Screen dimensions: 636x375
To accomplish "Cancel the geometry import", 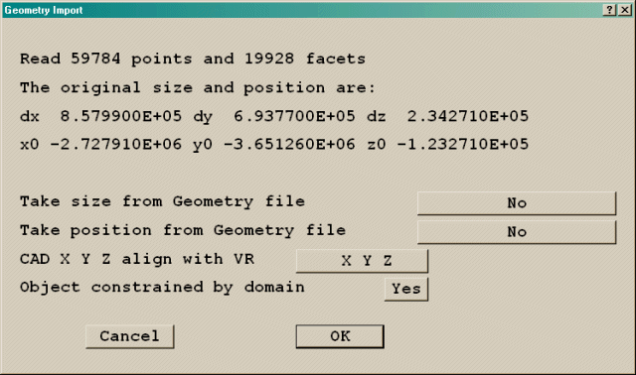I will (x=130, y=336).
